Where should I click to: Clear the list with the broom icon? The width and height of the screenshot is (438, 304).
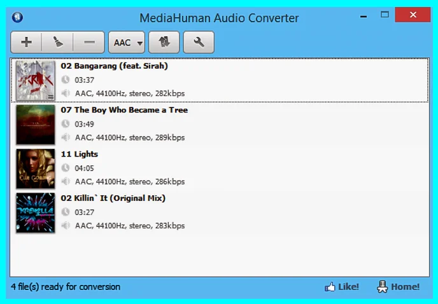click(57, 42)
